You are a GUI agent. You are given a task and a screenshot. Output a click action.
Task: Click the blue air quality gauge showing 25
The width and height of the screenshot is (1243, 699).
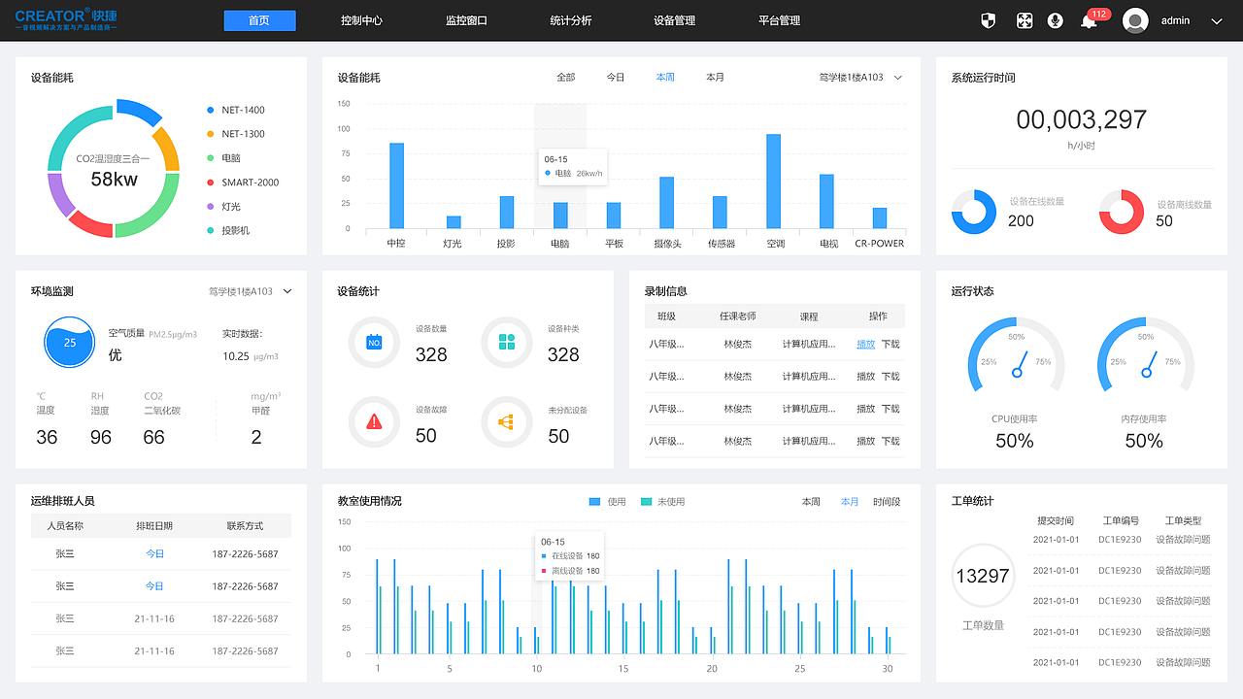(70, 342)
